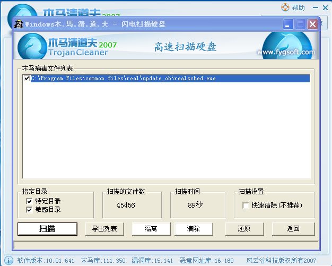Viewport: 332px width, 266px height.
Task: Click the dialog title bar app icon
Action: (19, 24)
